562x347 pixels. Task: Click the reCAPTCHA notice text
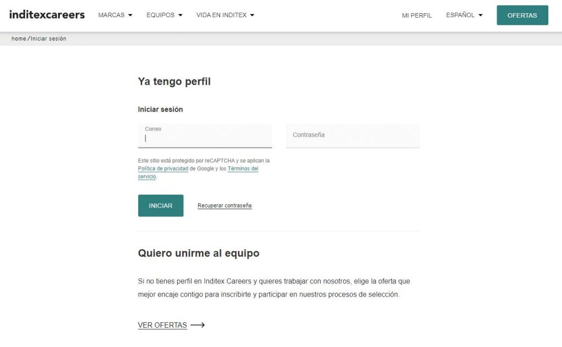pyautogui.click(x=204, y=169)
